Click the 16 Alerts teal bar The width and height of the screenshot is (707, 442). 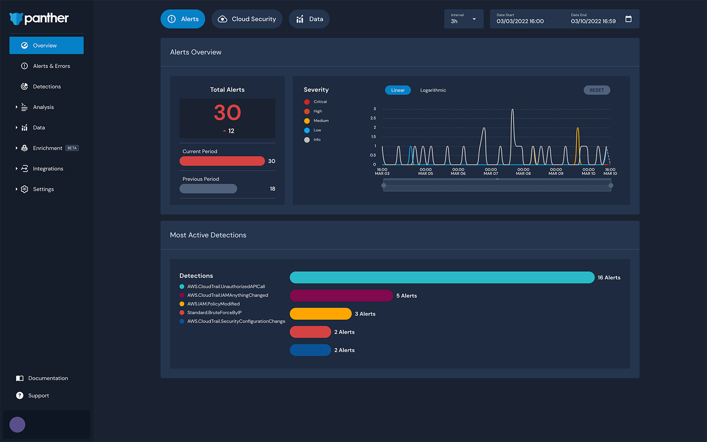click(442, 278)
